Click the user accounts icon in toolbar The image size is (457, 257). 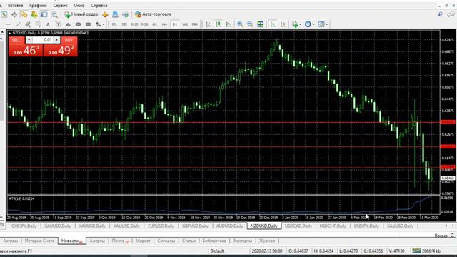[34, 14]
